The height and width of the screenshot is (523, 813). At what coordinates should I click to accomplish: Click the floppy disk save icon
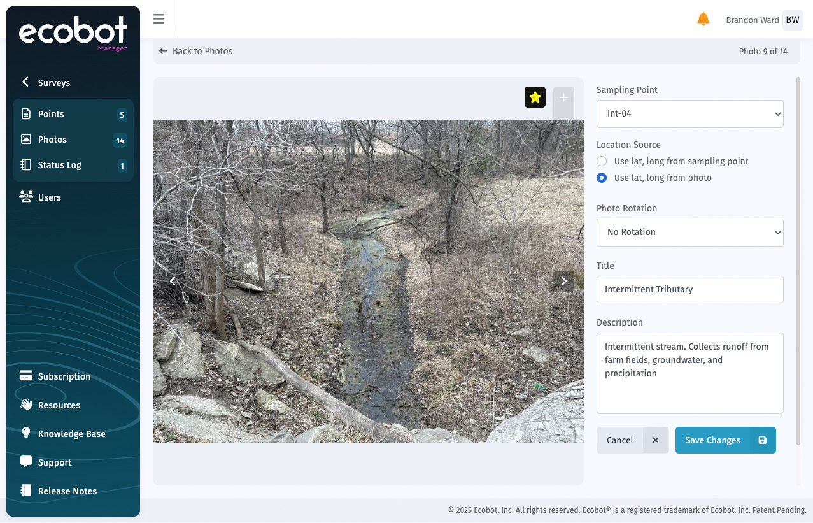pyautogui.click(x=763, y=440)
